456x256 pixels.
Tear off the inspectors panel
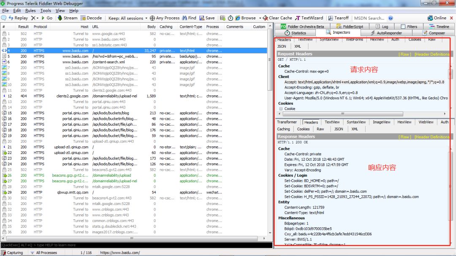click(339, 18)
